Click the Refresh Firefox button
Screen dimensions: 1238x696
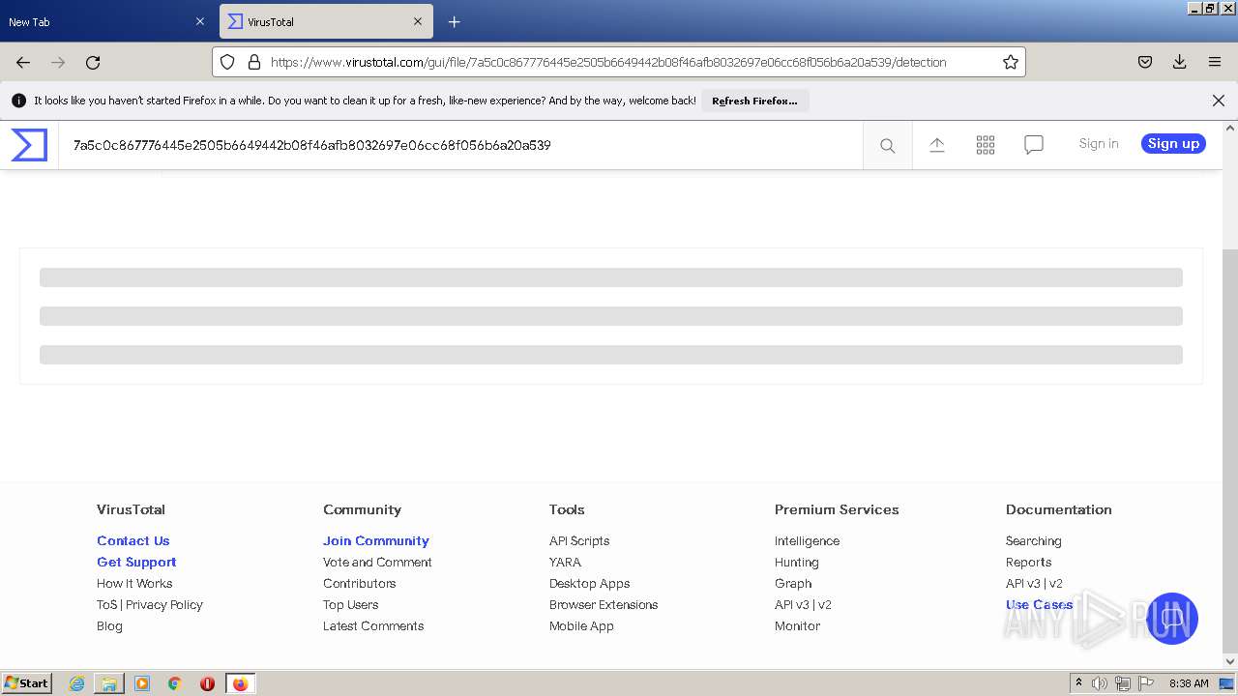[x=754, y=101]
